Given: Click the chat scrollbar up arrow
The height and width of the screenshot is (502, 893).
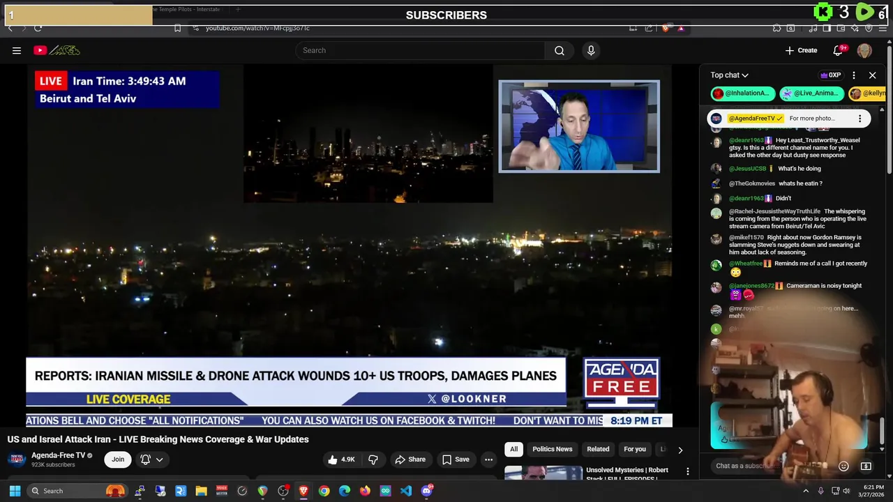Looking at the screenshot, I should [881, 110].
